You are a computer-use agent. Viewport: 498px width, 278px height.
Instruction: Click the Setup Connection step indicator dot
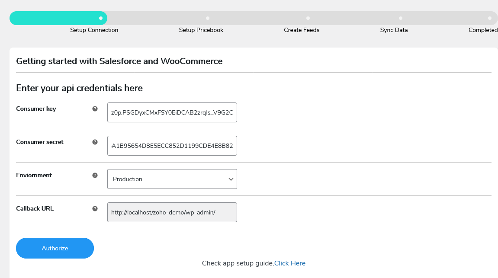point(102,18)
